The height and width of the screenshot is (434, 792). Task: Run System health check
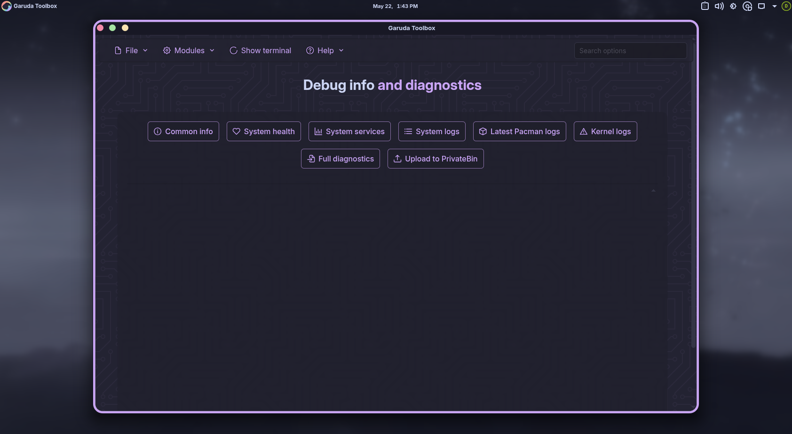(x=264, y=131)
